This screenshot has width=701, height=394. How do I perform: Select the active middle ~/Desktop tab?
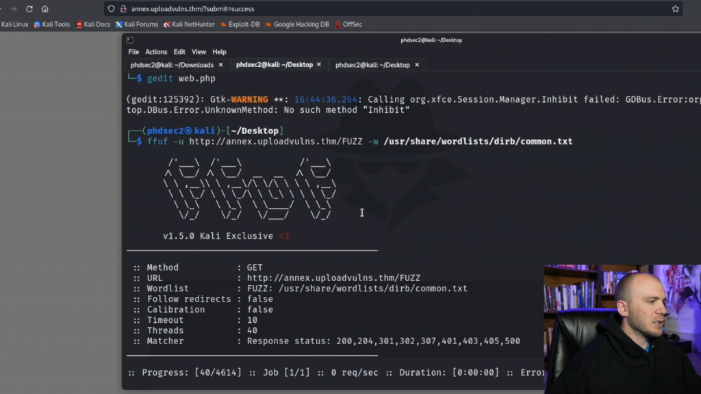pyautogui.click(x=275, y=65)
